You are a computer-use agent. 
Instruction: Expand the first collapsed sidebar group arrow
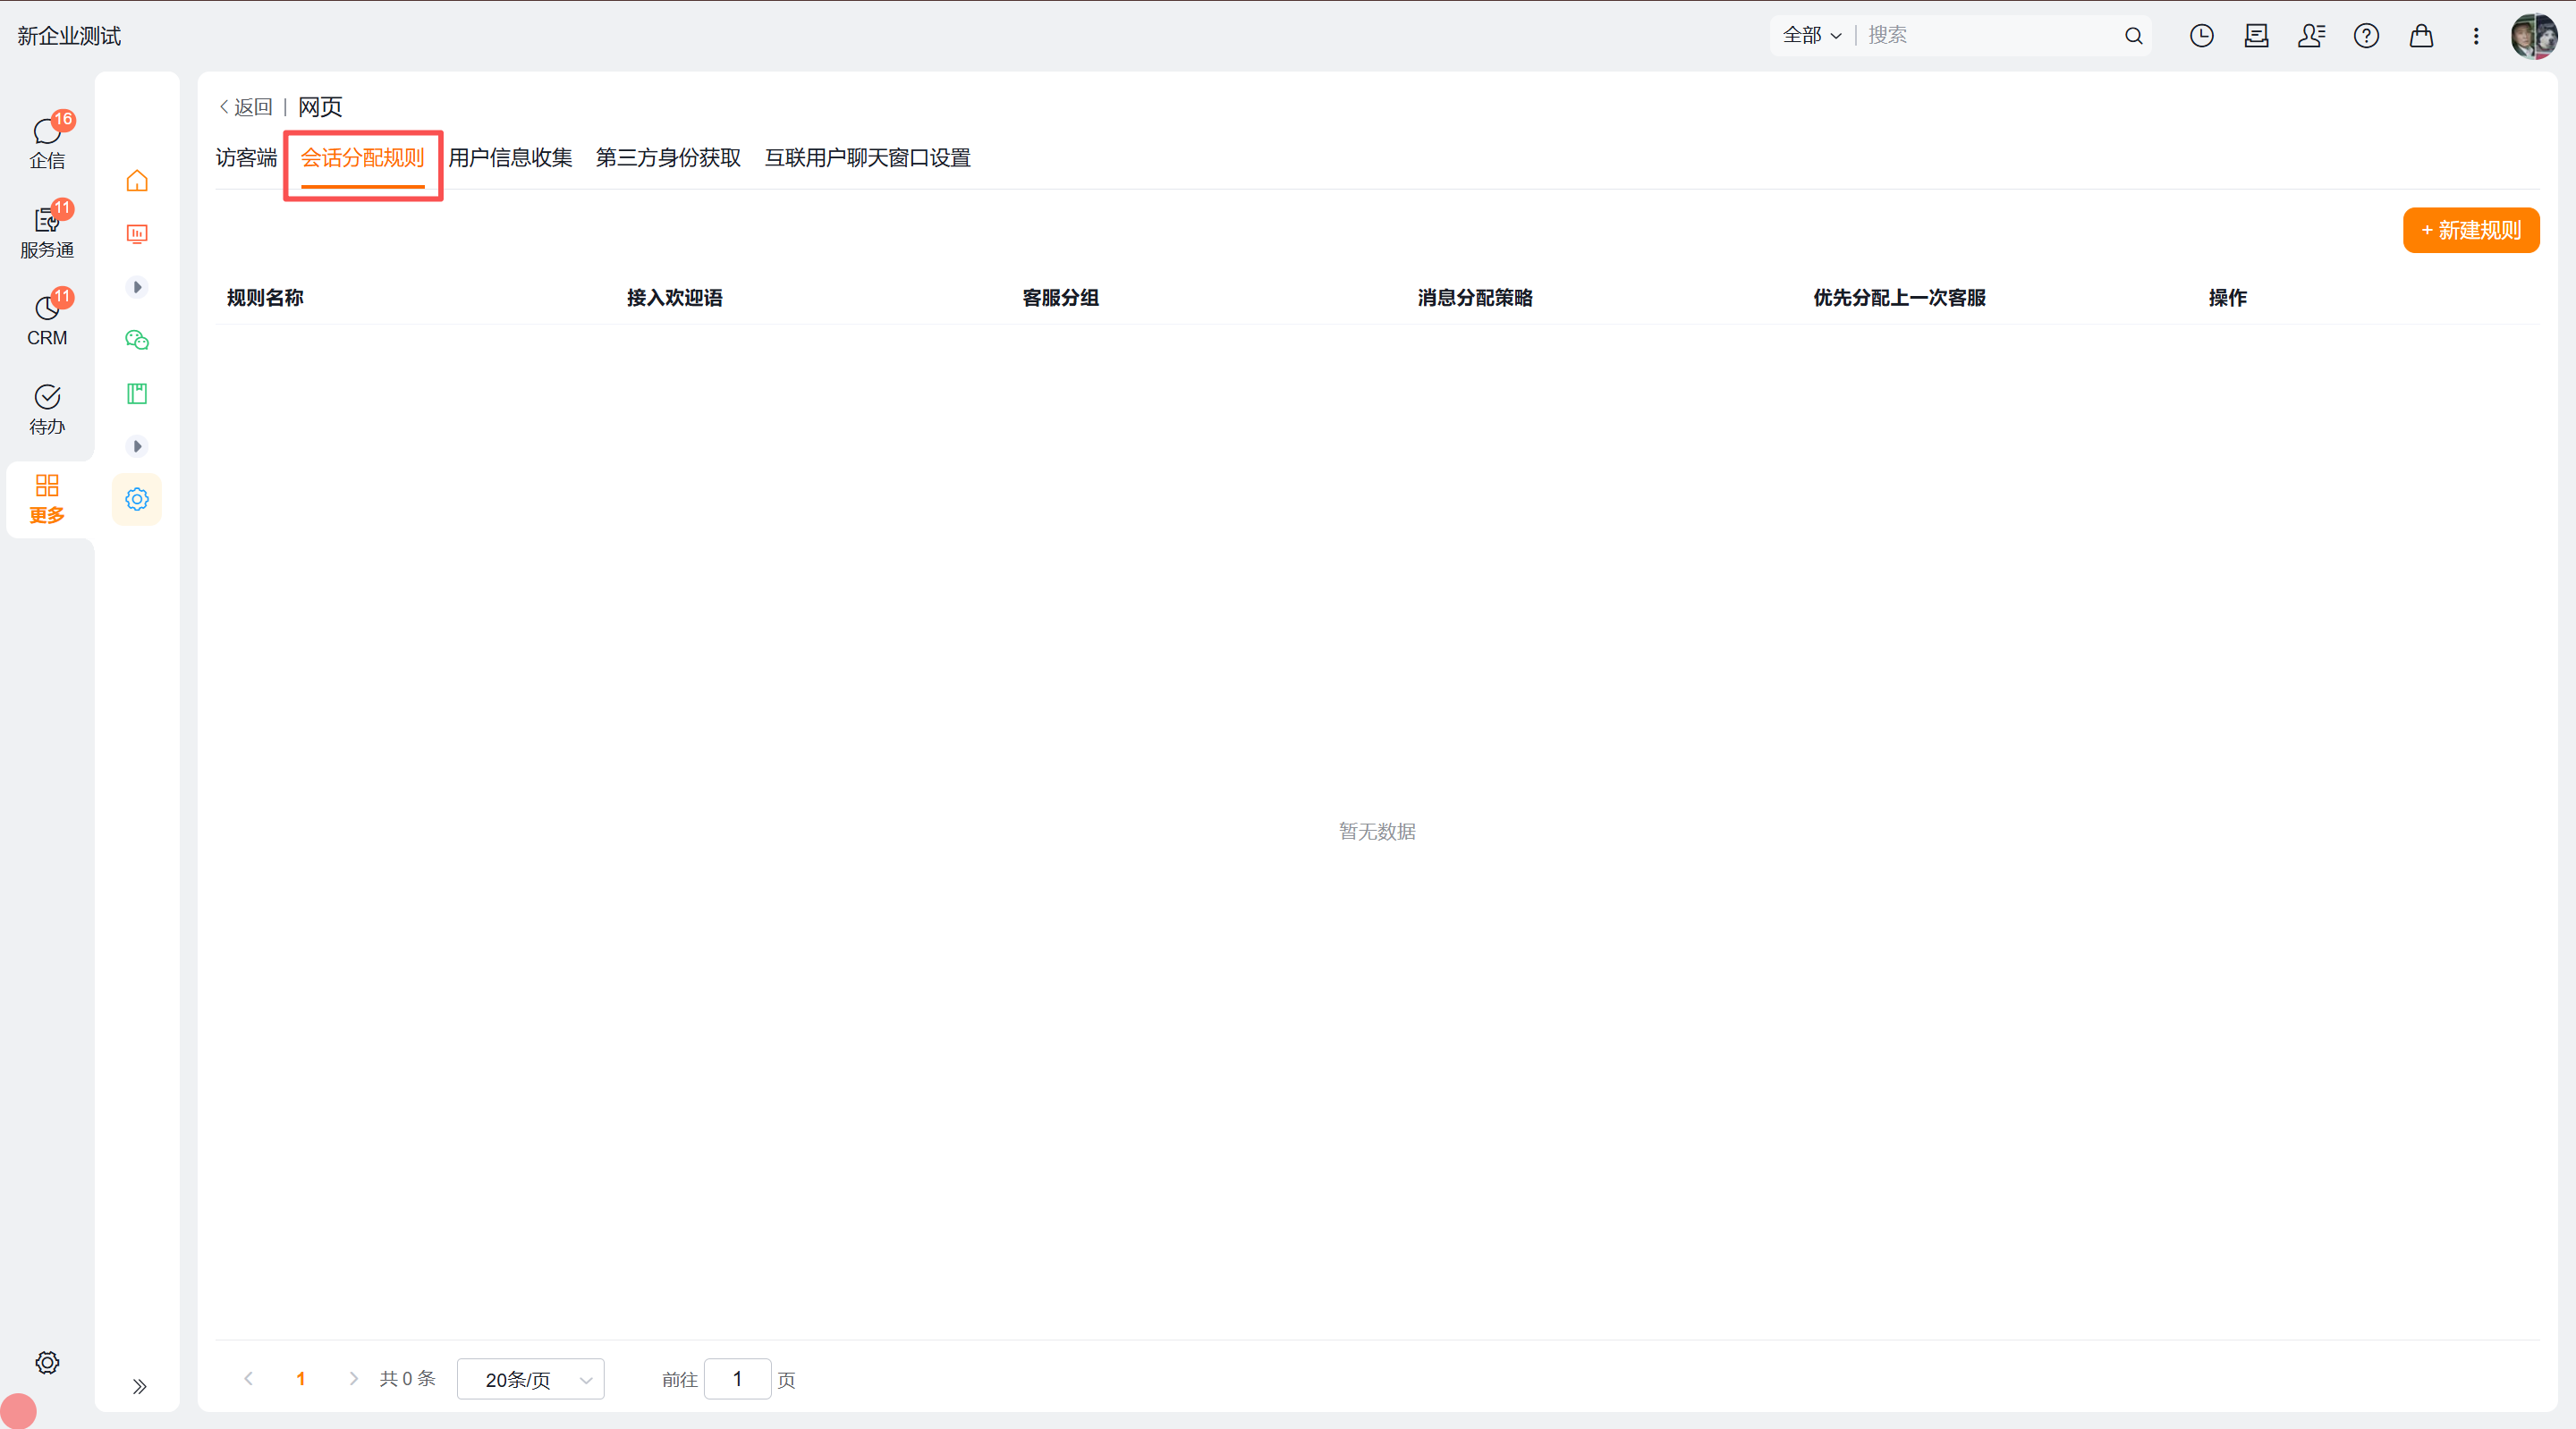pos(137,287)
